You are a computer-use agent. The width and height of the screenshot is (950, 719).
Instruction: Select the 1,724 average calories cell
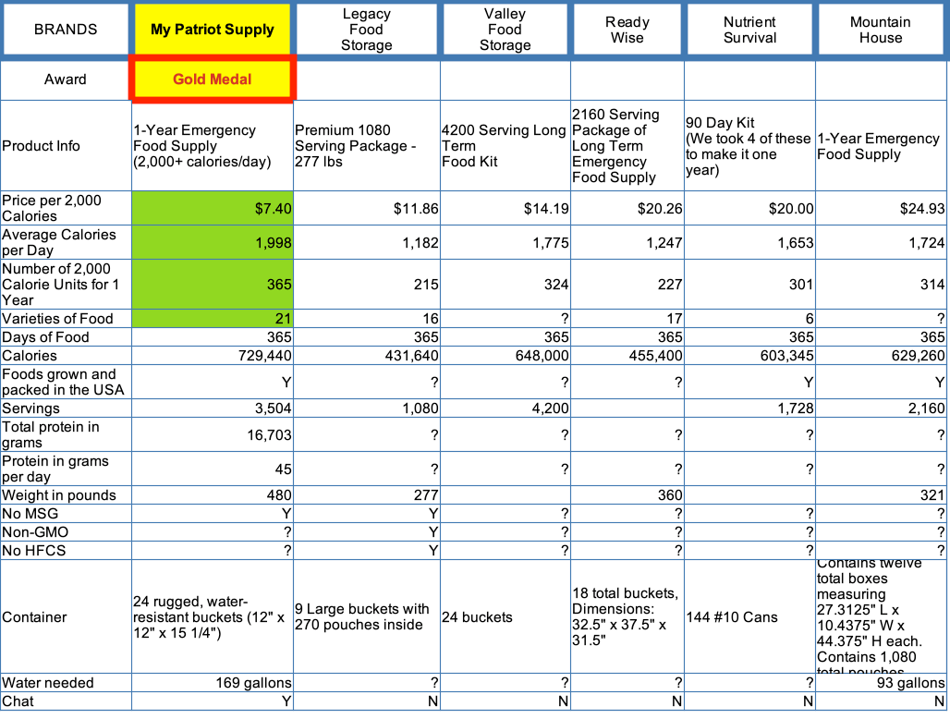tap(881, 242)
